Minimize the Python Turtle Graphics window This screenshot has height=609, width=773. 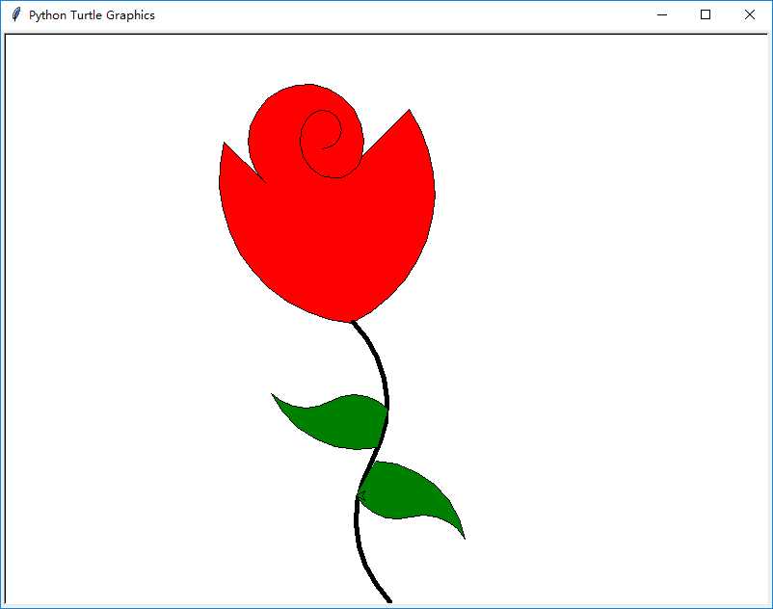[x=662, y=14]
